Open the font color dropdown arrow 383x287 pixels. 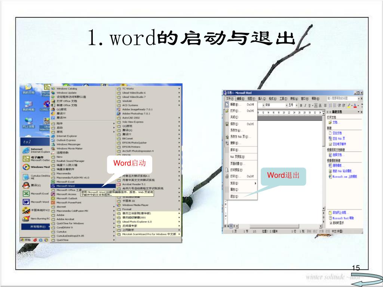tap(358, 106)
